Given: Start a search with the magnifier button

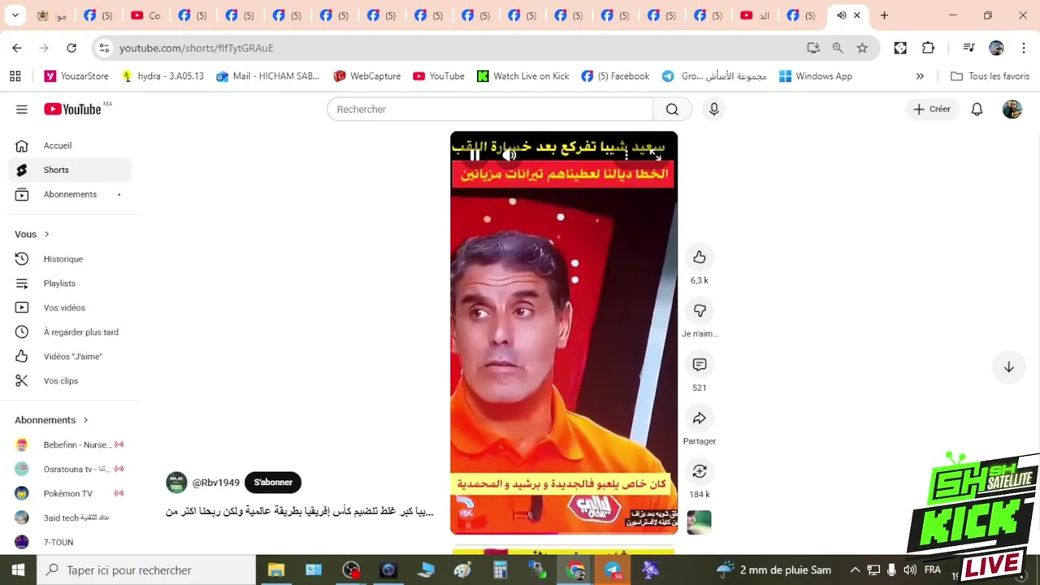Looking at the screenshot, I should [x=672, y=109].
